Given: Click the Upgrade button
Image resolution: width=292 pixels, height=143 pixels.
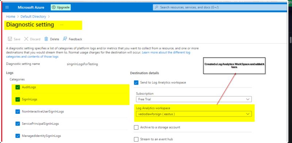Looking at the screenshot, I should pyautogui.click(x=61, y=7).
